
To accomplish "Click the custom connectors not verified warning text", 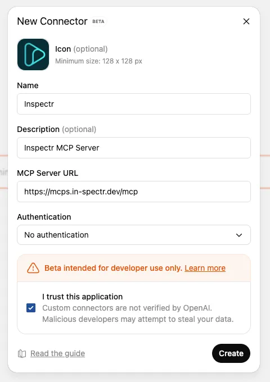I will 138,313.
